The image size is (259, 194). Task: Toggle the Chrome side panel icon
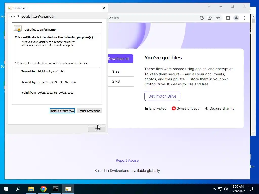coord(228,18)
